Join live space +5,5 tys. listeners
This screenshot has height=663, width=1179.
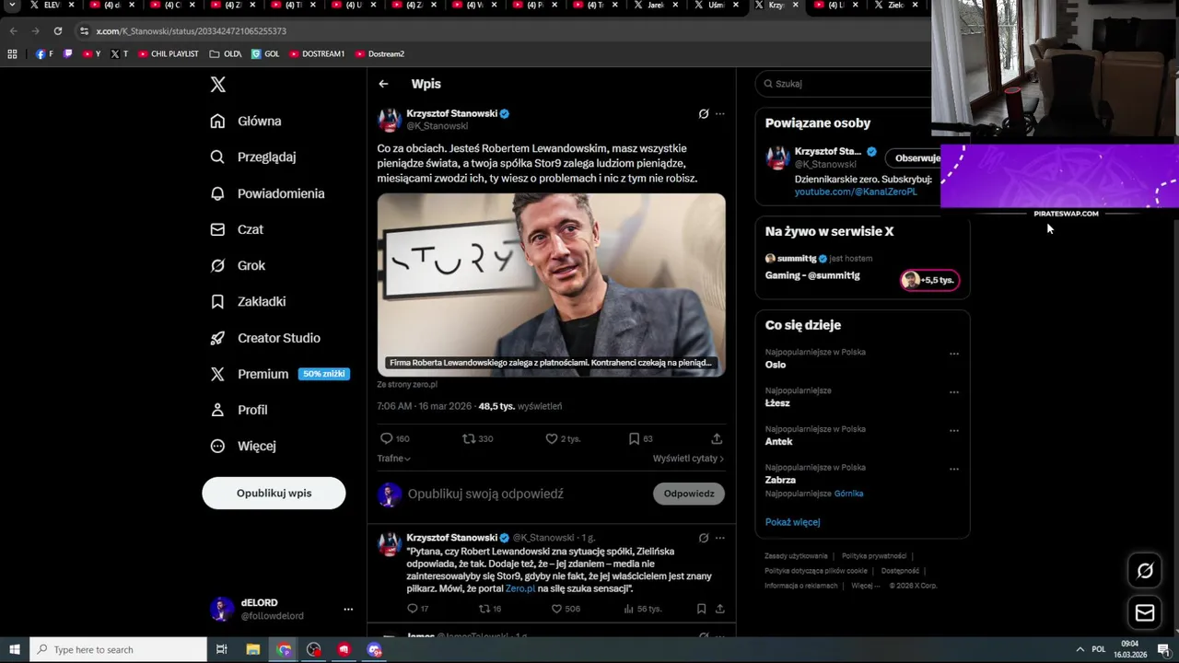tap(929, 280)
